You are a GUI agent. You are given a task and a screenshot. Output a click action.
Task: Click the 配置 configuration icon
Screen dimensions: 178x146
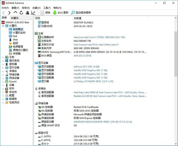[x=7, y=96]
